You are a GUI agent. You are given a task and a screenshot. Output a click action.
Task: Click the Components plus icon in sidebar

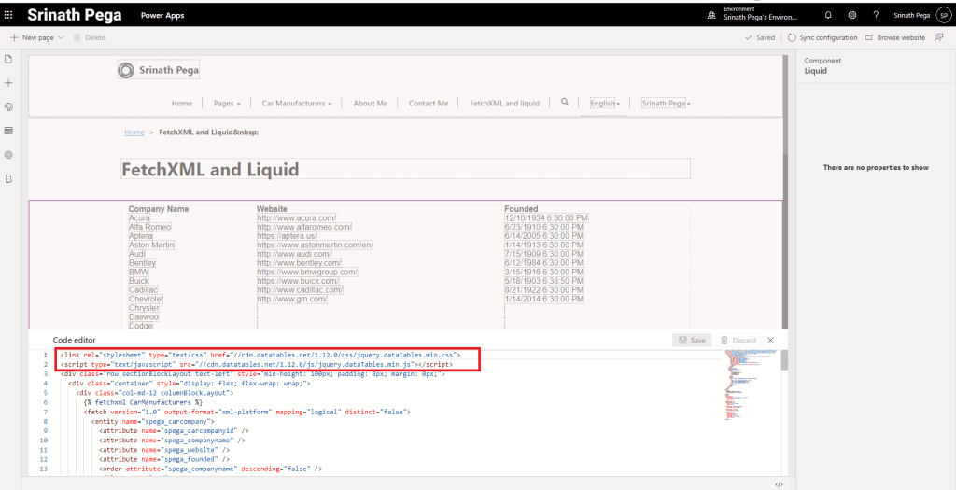[8, 84]
